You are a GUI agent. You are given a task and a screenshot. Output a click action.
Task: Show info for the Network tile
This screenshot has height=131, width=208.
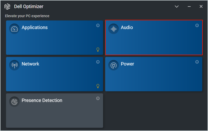point(98,62)
